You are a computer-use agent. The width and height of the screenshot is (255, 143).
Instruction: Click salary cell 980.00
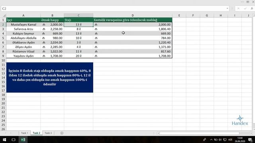(52, 38)
